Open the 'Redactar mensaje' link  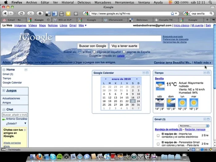pyautogui.click(x=195, y=130)
